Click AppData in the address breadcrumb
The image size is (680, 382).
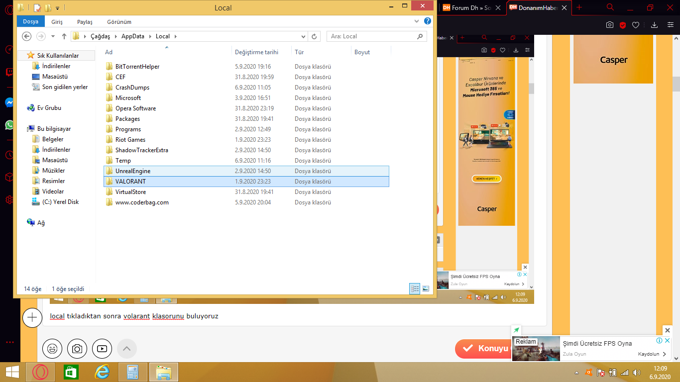coord(133,36)
